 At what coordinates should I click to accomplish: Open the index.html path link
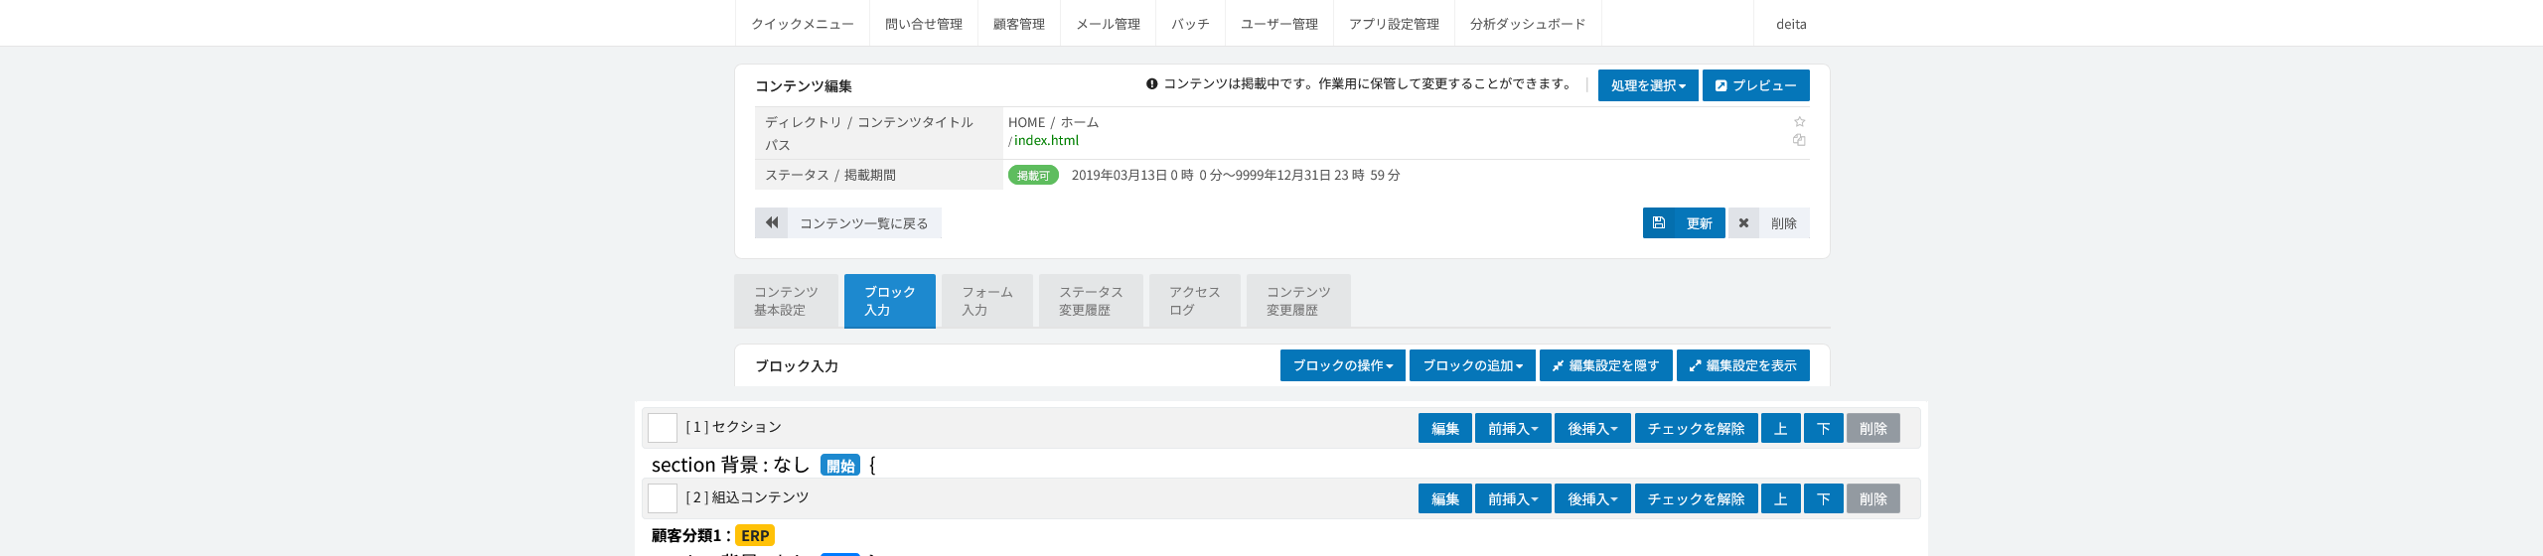(x=1046, y=141)
